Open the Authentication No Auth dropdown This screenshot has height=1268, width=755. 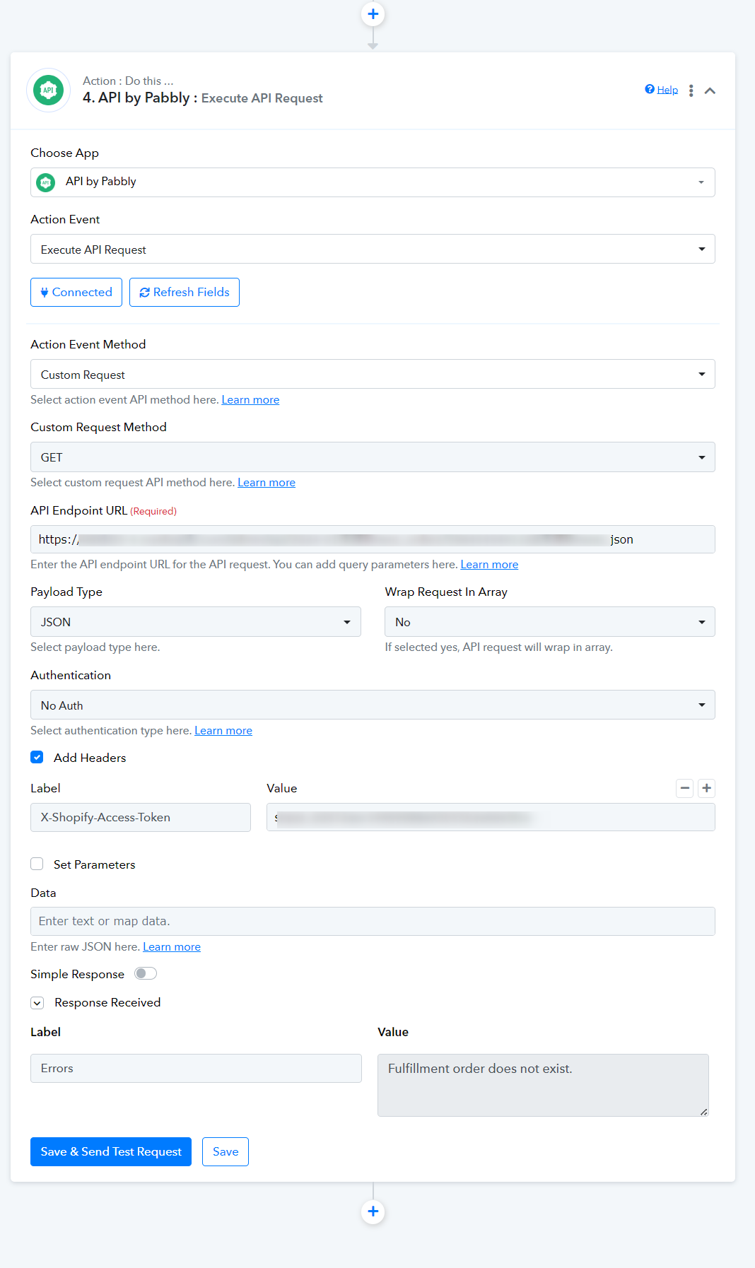coord(373,705)
